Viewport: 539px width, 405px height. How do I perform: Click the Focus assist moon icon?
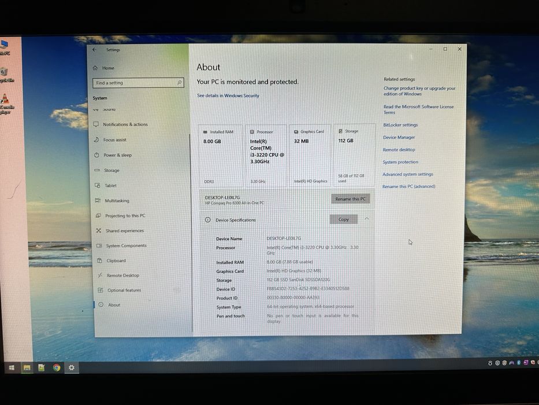coord(96,139)
